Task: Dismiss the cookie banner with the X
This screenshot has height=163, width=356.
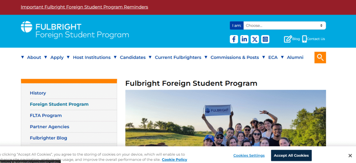Action: coord(350,155)
